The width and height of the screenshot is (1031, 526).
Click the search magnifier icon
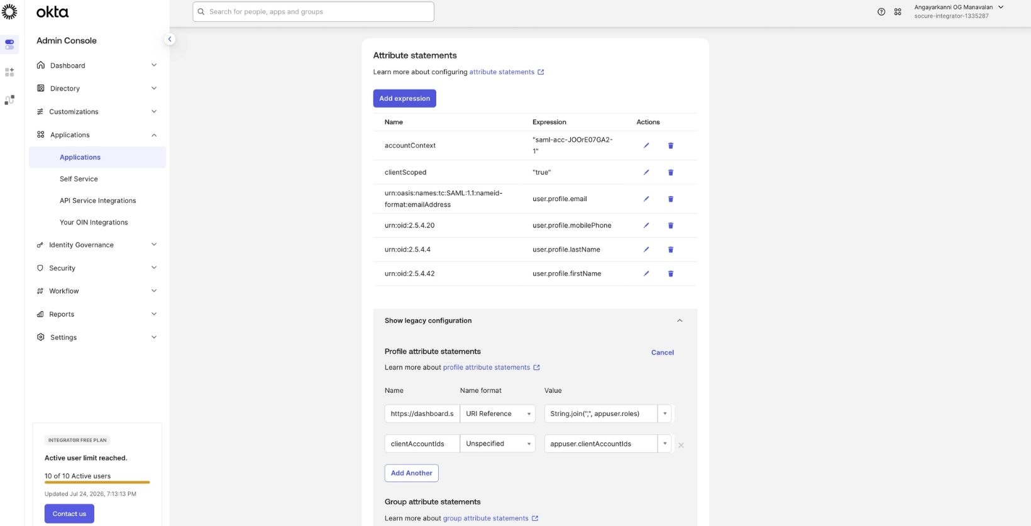coord(201,12)
